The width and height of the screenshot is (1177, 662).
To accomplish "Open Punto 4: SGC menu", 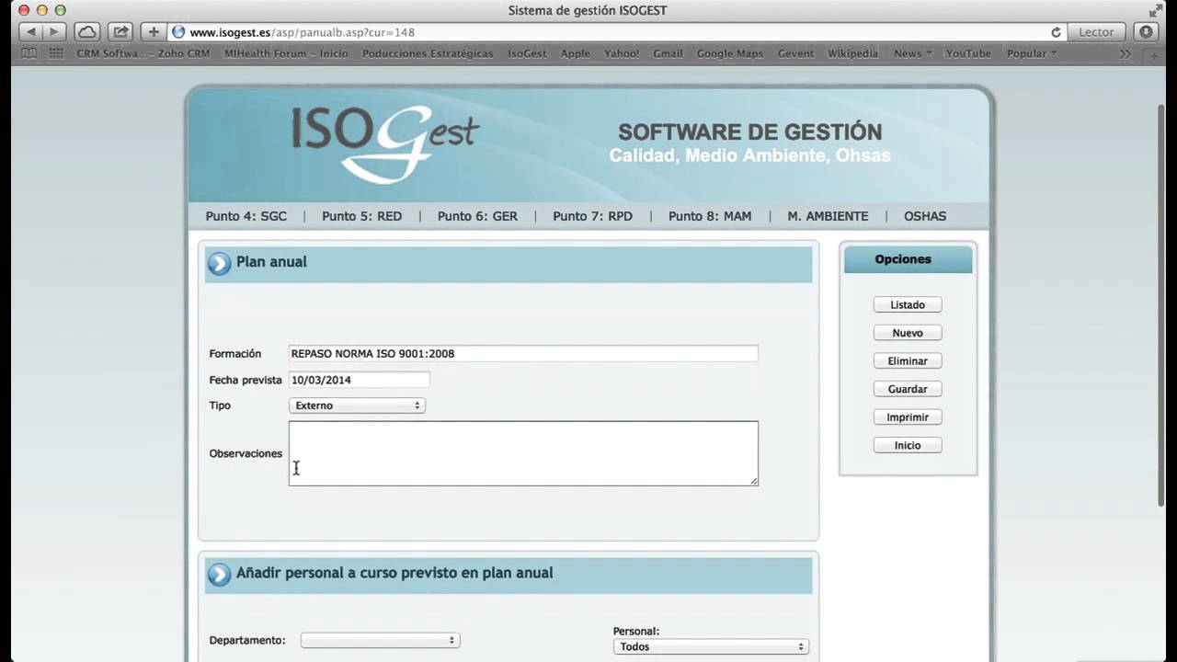I will click(x=246, y=216).
